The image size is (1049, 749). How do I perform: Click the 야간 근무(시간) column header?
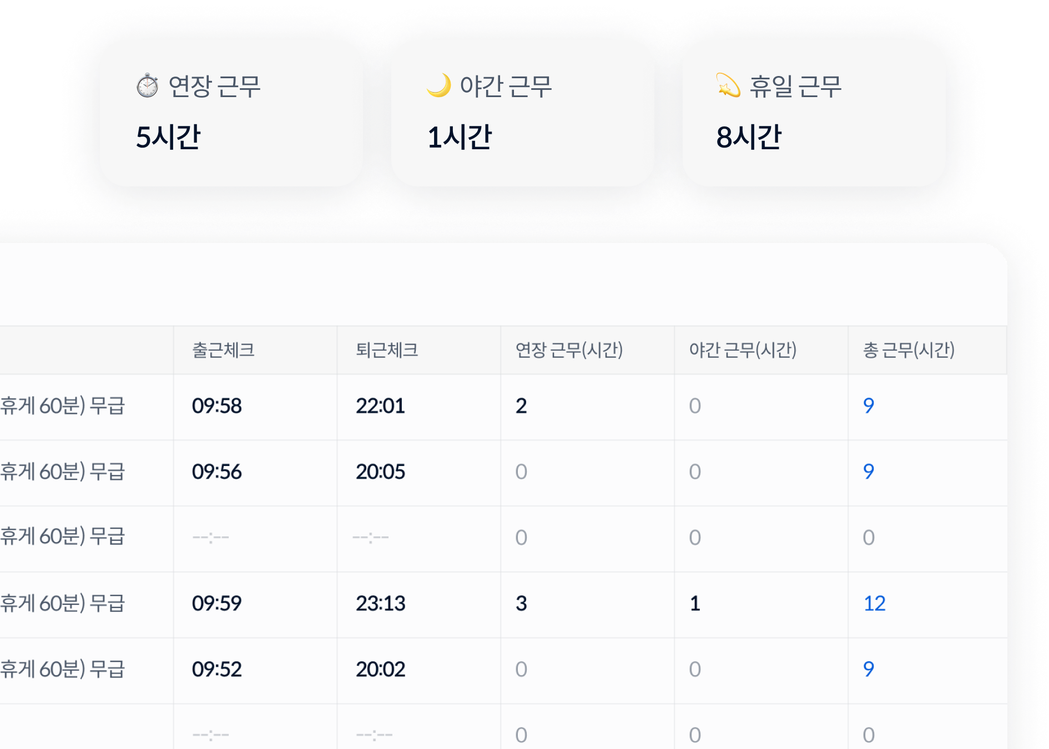pyautogui.click(x=743, y=350)
